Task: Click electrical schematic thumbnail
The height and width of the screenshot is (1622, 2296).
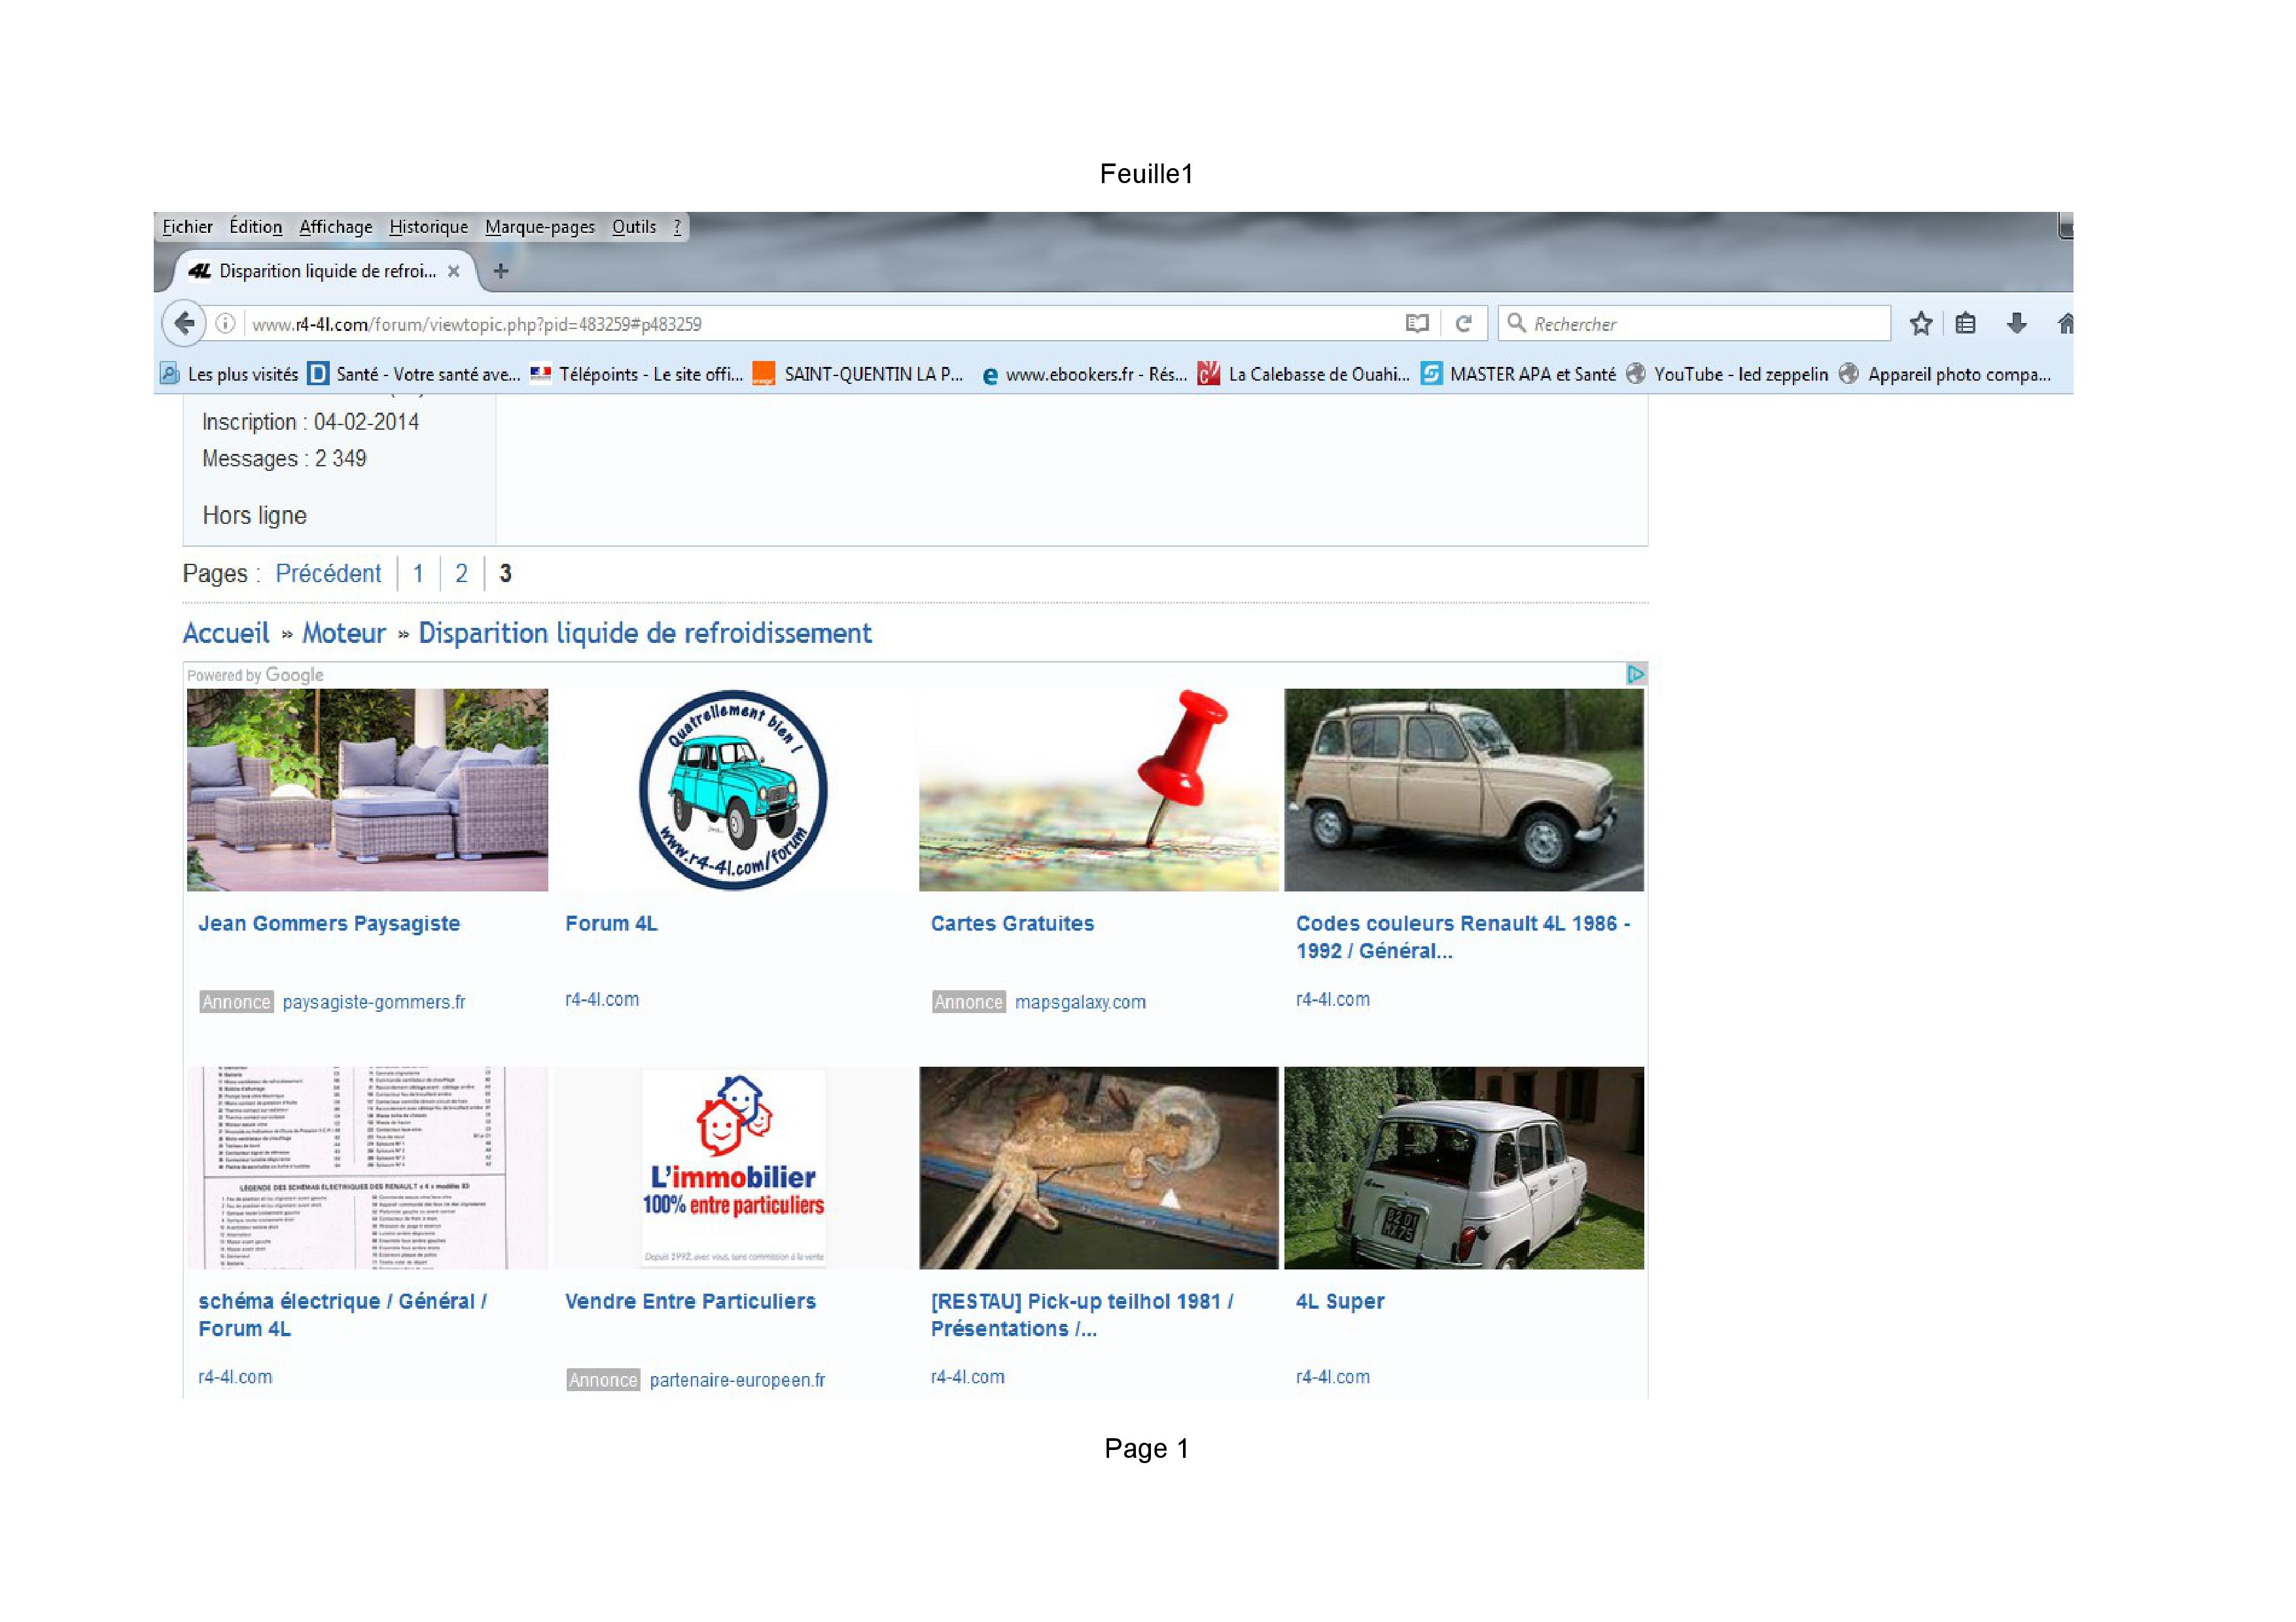Action: [367, 1168]
